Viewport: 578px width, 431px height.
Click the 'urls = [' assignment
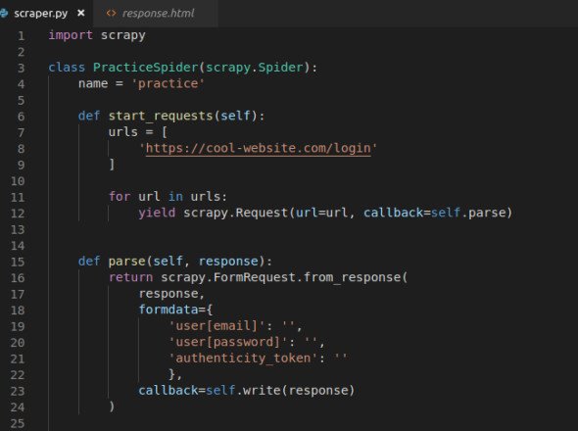click(138, 131)
